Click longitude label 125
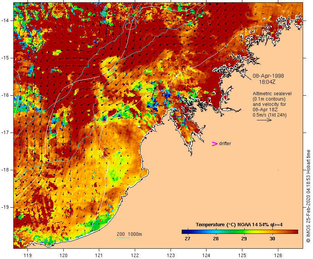The image size is (313, 259). [242, 255]
